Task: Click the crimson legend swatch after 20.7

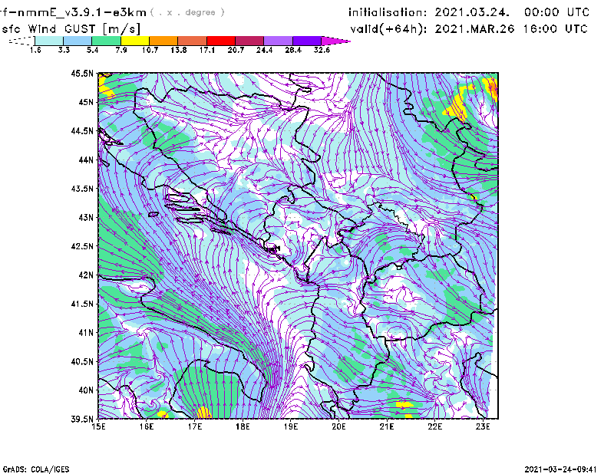Action: pos(249,41)
